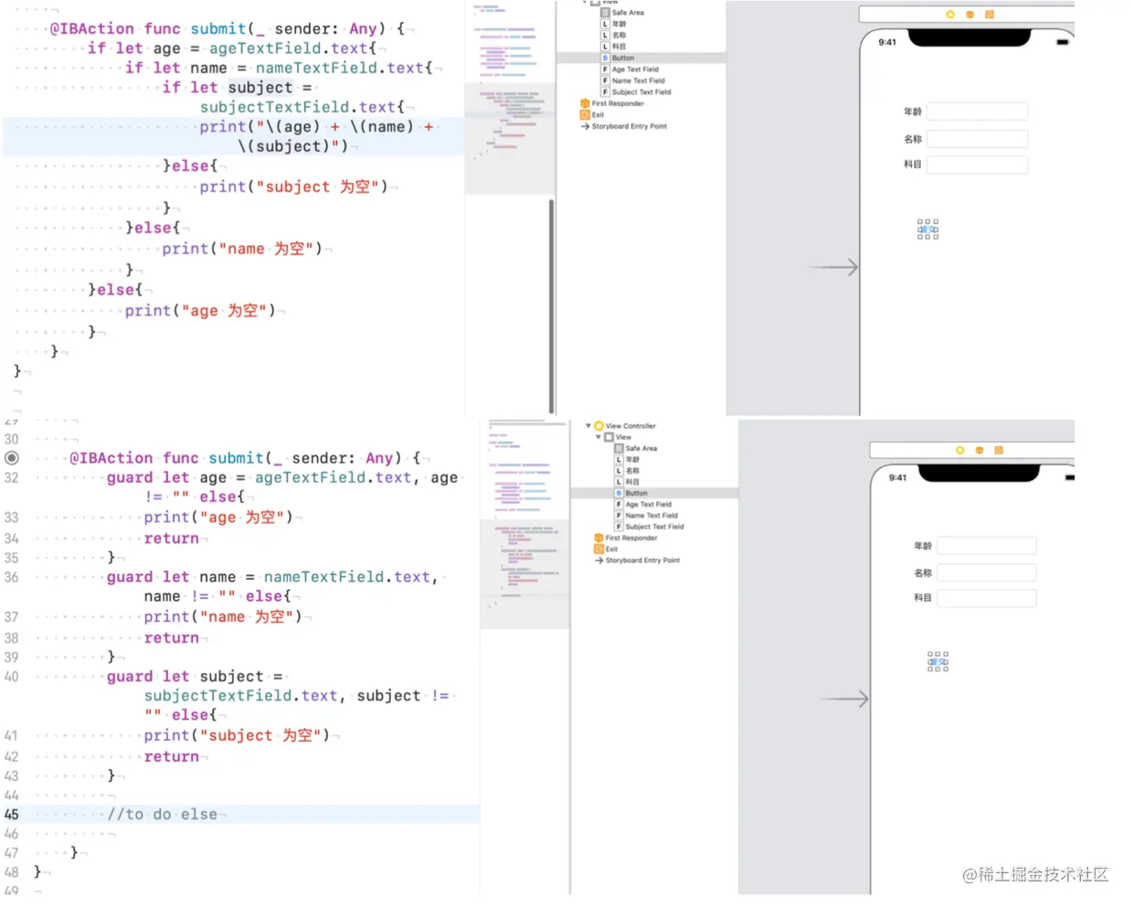This screenshot has width=1133, height=908.
Task: Select Subject Text Field in upper outline
Action: click(x=636, y=92)
